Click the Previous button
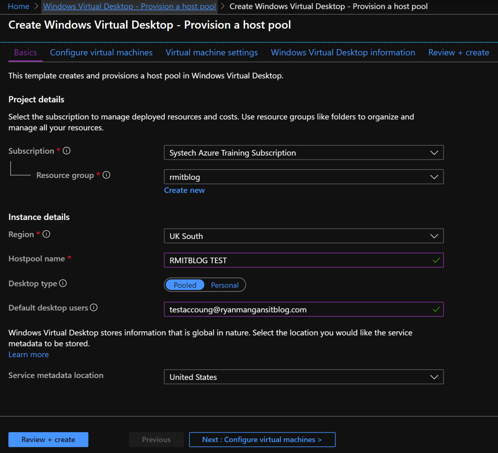The image size is (498, 453). click(156, 439)
